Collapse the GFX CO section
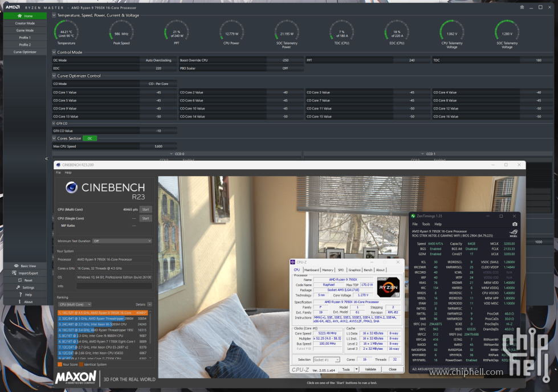 coord(54,124)
